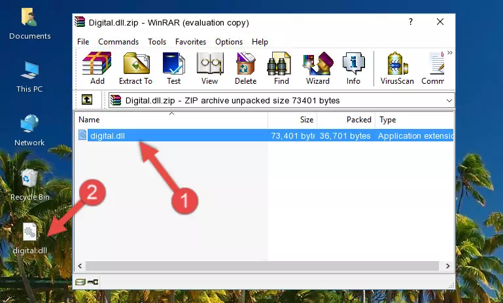Open the archive path dropdown
503x303 pixels.
point(449,101)
